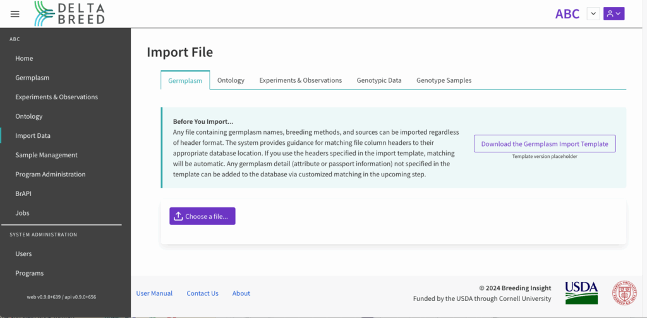Download the Germplasm Import Template
Image resolution: width=647 pixels, height=318 pixels.
click(x=544, y=144)
